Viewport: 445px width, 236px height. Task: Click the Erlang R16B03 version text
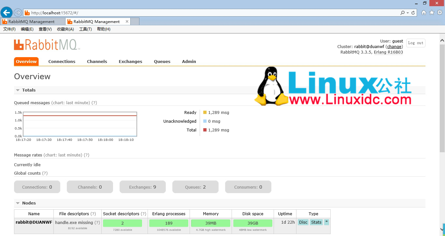pos(388,52)
